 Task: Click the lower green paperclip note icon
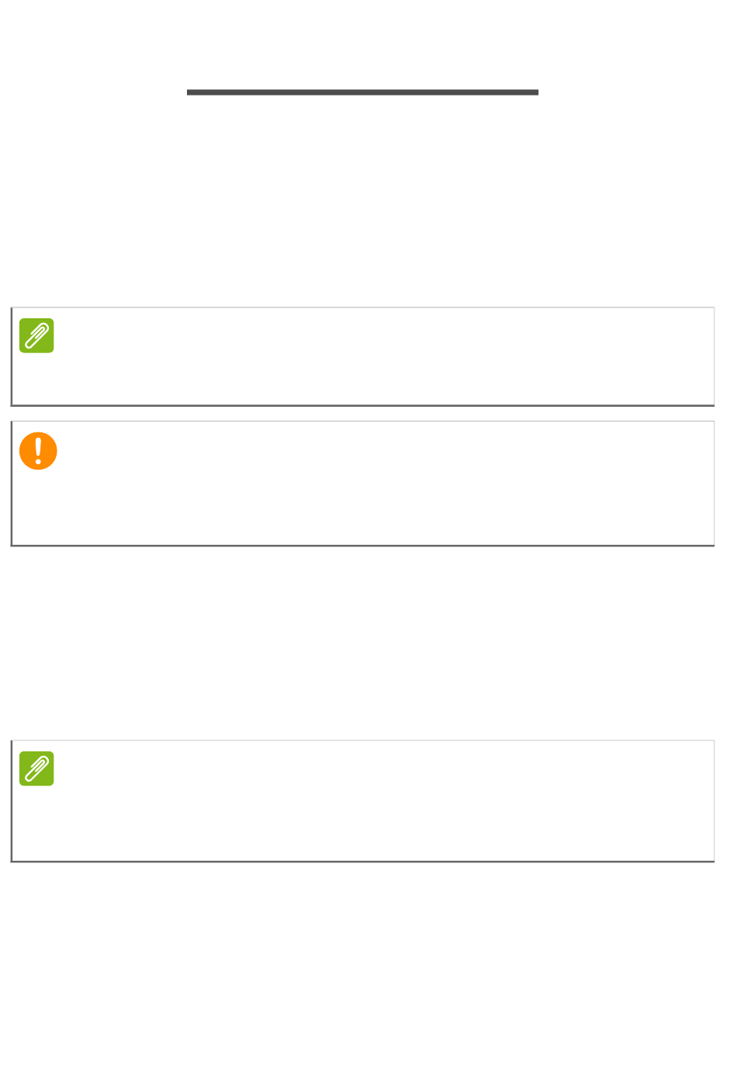[x=36, y=768]
